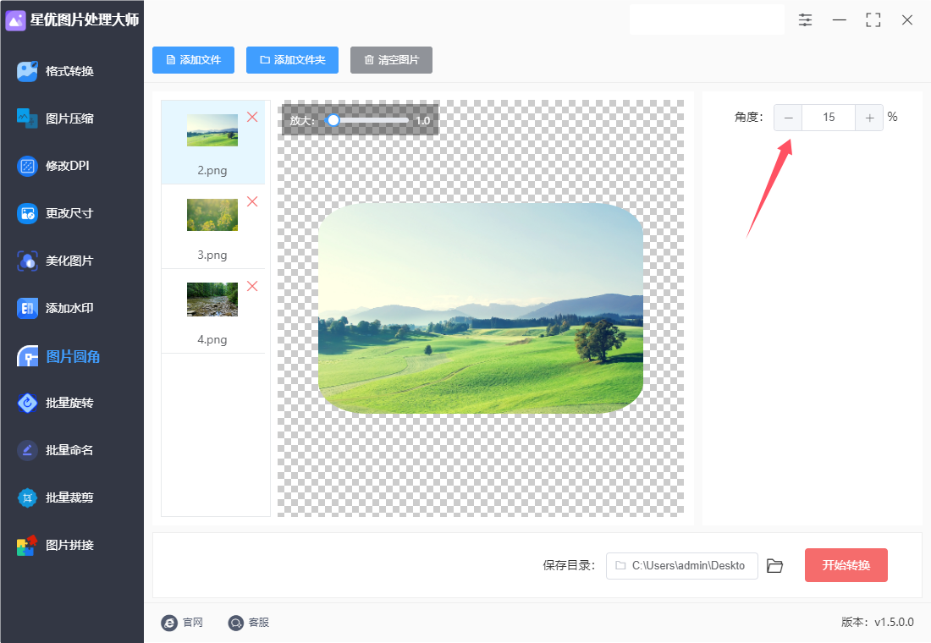Image resolution: width=931 pixels, height=643 pixels.
Task: Select 批量旋转 label in sidebar
Action: point(69,403)
